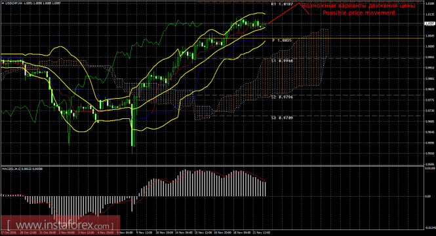Click the 0.00 level on MACD scale
Image resolution: width=436 pixels, height=236 pixels.
click(428, 196)
